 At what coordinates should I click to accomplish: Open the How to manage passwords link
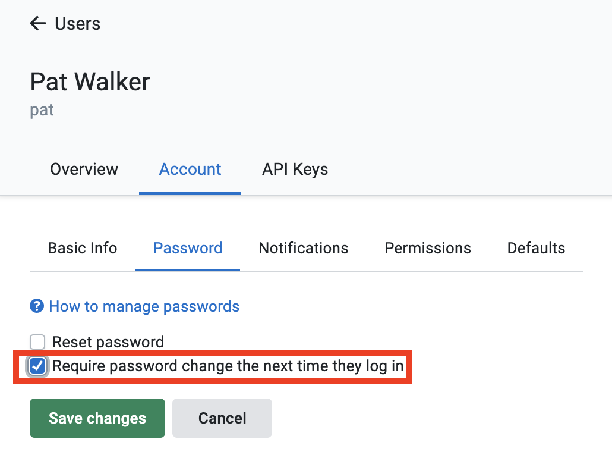click(144, 306)
